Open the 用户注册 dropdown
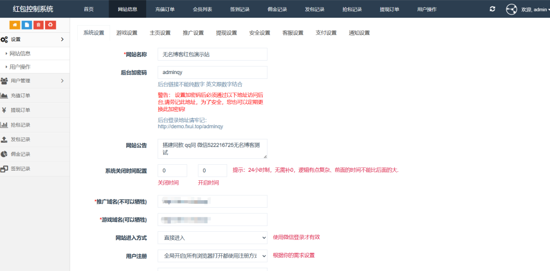 (213, 256)
